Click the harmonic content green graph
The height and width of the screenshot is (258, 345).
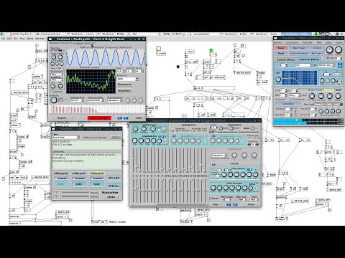click(91, 82)
